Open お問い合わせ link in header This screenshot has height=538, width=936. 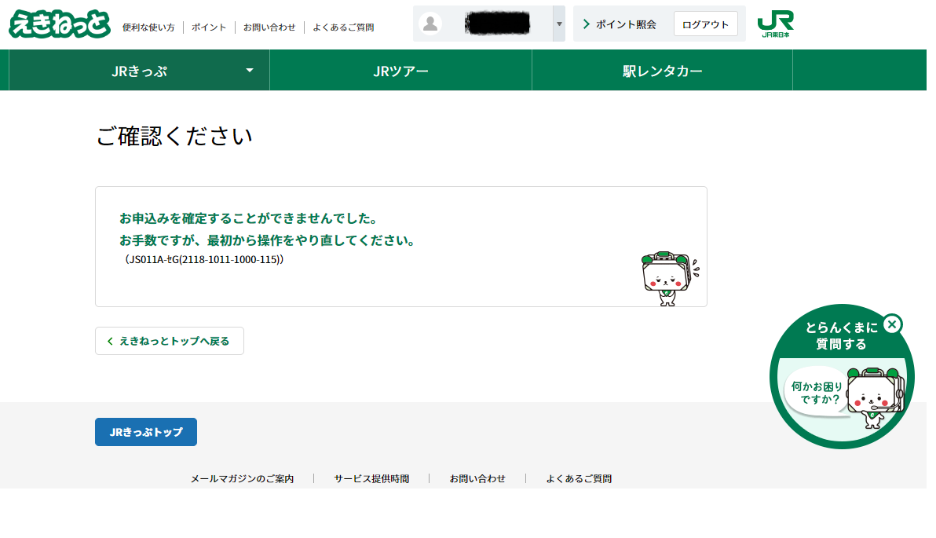pos(269,27)
